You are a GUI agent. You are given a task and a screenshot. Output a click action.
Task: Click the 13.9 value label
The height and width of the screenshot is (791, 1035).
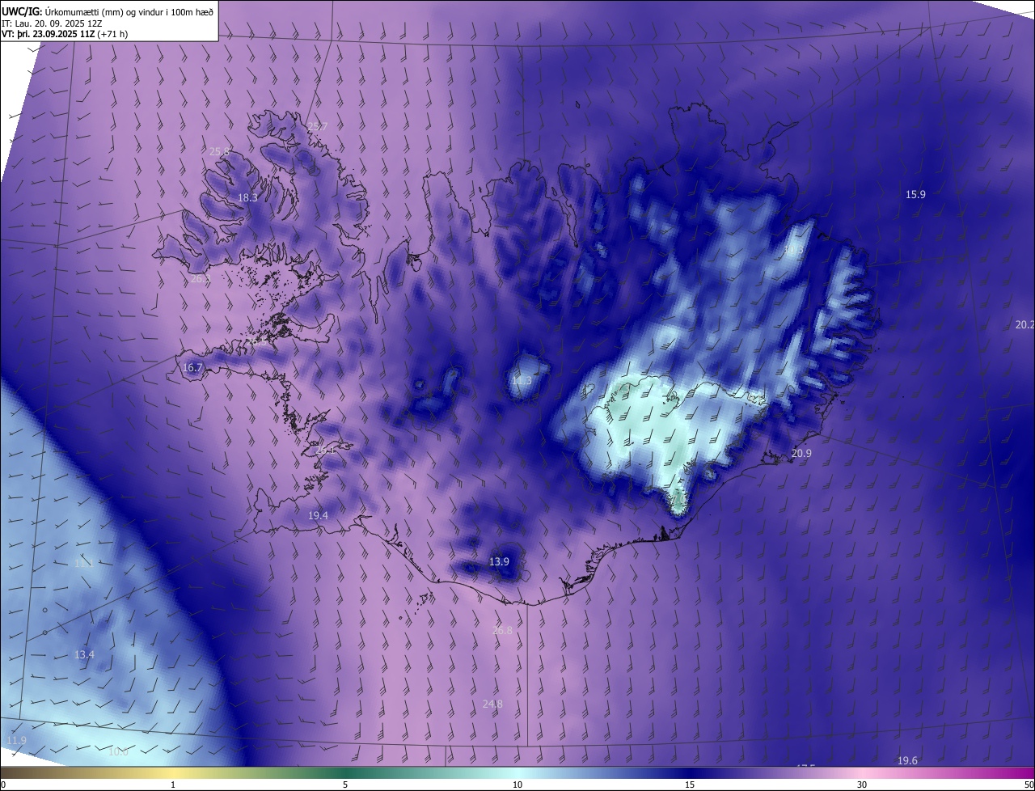(500, 562)
